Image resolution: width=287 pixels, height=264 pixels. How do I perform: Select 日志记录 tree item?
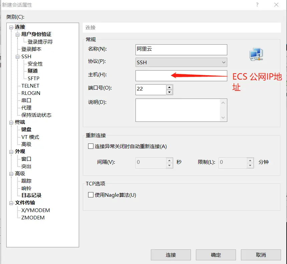tap(31, 195)
